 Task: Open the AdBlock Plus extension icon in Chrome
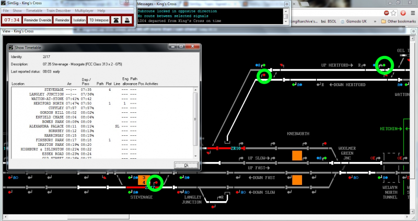pos(386,13)
